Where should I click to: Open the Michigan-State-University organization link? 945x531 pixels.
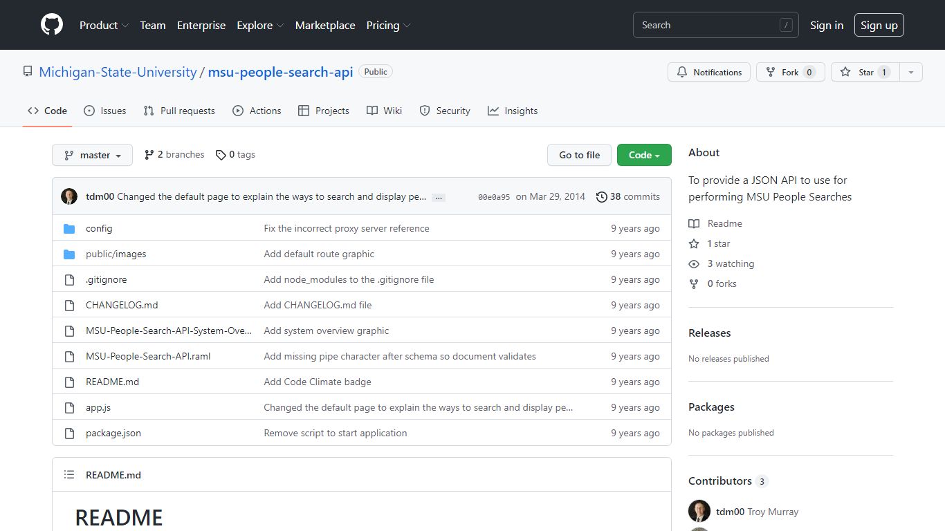118,72
